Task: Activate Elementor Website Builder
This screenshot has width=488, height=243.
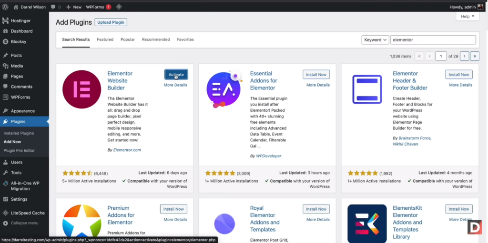Action: [176, 75]
